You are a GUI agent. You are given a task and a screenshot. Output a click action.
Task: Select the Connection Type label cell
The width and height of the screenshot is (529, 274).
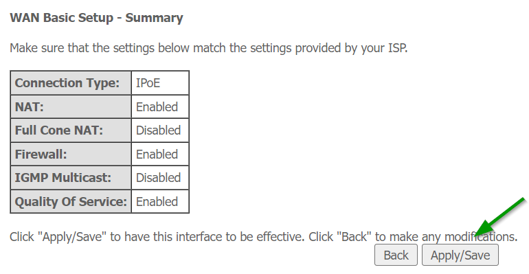(x=71, y=83)
